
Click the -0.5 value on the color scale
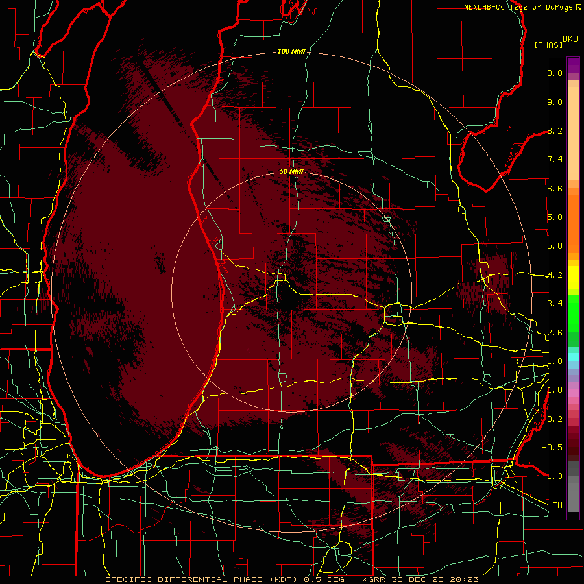coord(552,448)
